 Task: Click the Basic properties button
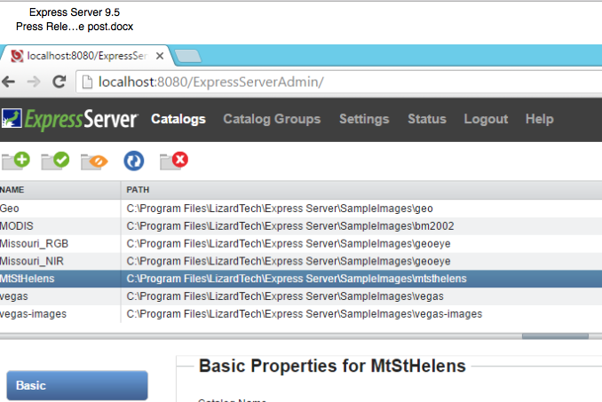pos(77,385)
